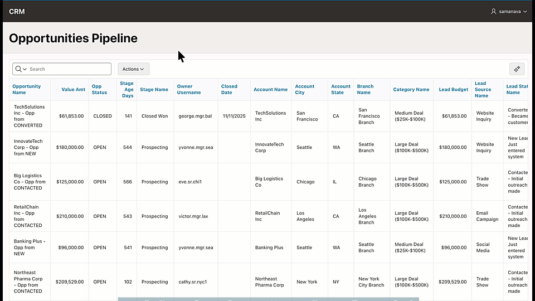
Task: Click the $125,000.00 Value Amt cell
Action: pos(70,182)
